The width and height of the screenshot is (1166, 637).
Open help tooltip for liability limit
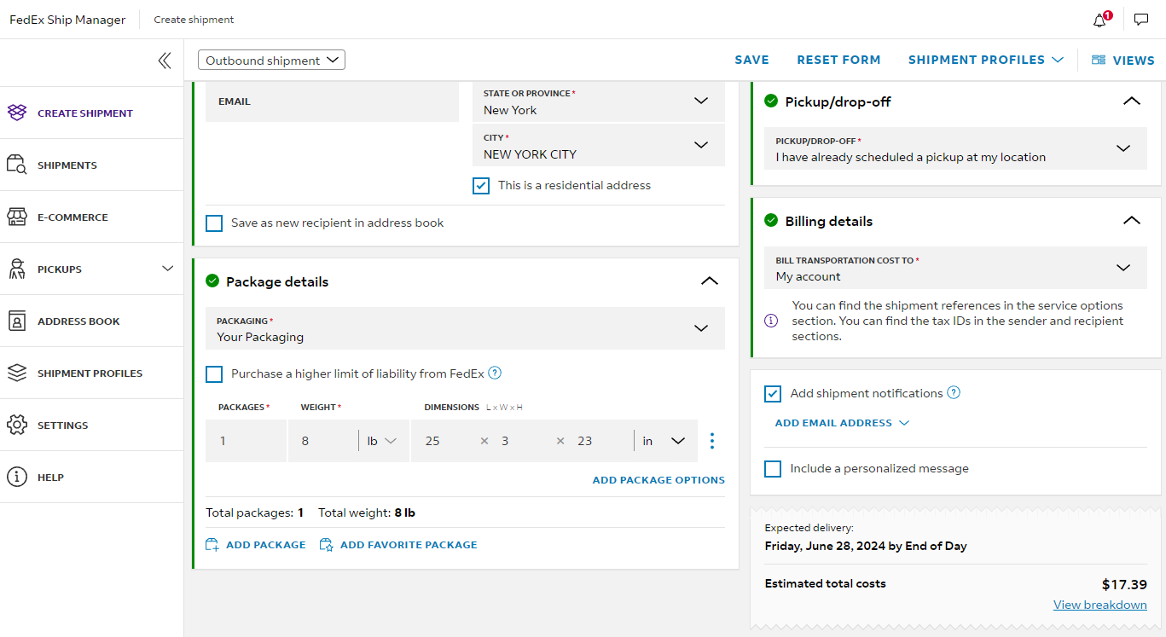495,373
